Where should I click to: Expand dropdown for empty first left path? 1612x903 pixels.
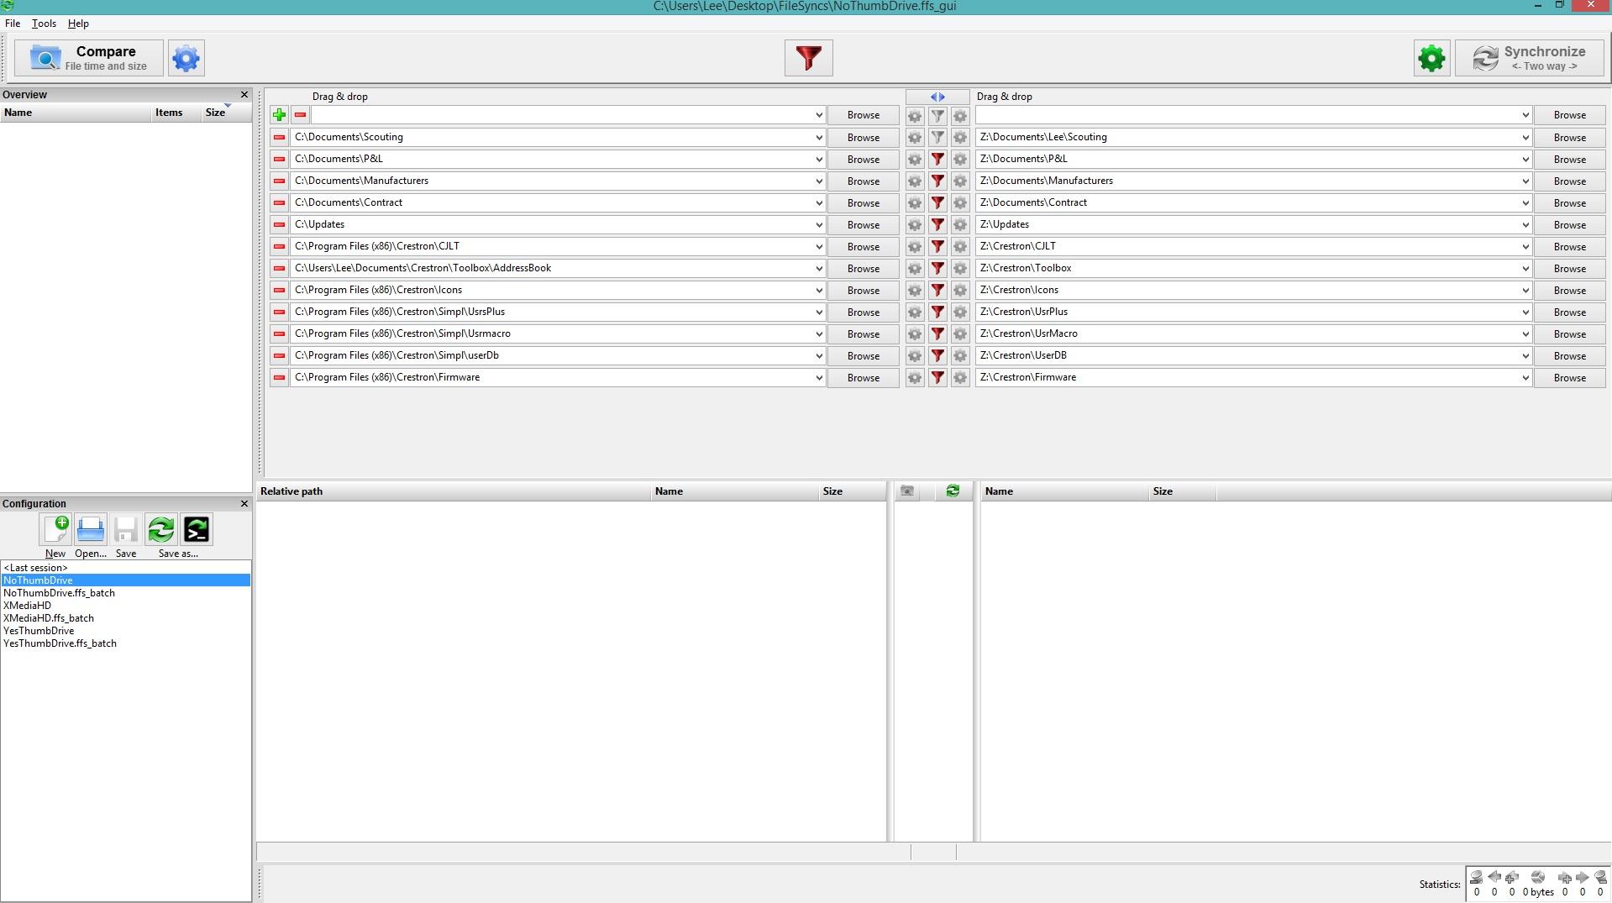818,116
